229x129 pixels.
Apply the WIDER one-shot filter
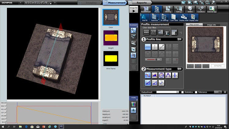click(146, 32)
